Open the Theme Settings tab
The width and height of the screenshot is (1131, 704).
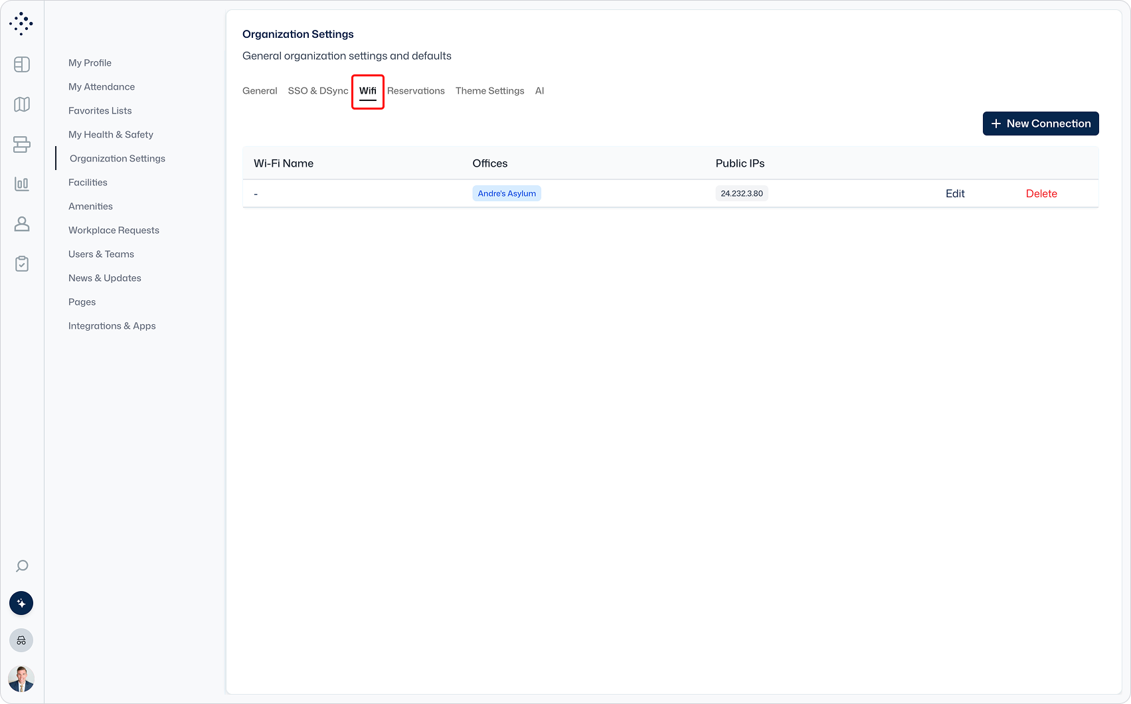489,91
